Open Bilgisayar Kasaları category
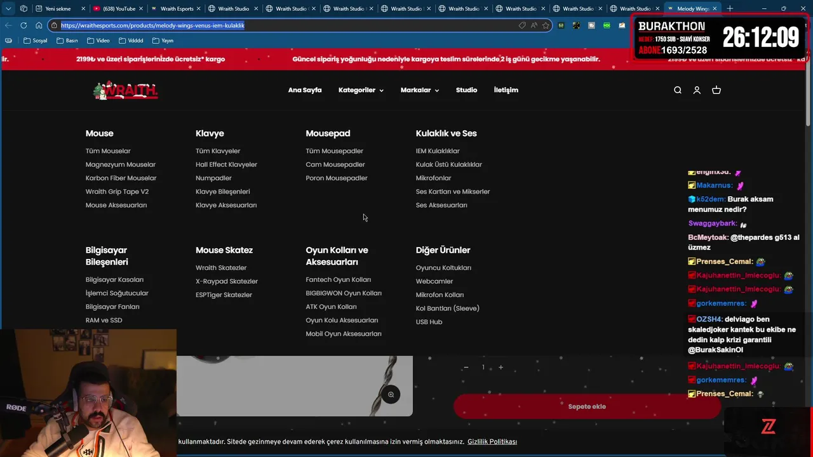Image resolution: width=813 pixels, height=457 pixels. coord(114,280)
